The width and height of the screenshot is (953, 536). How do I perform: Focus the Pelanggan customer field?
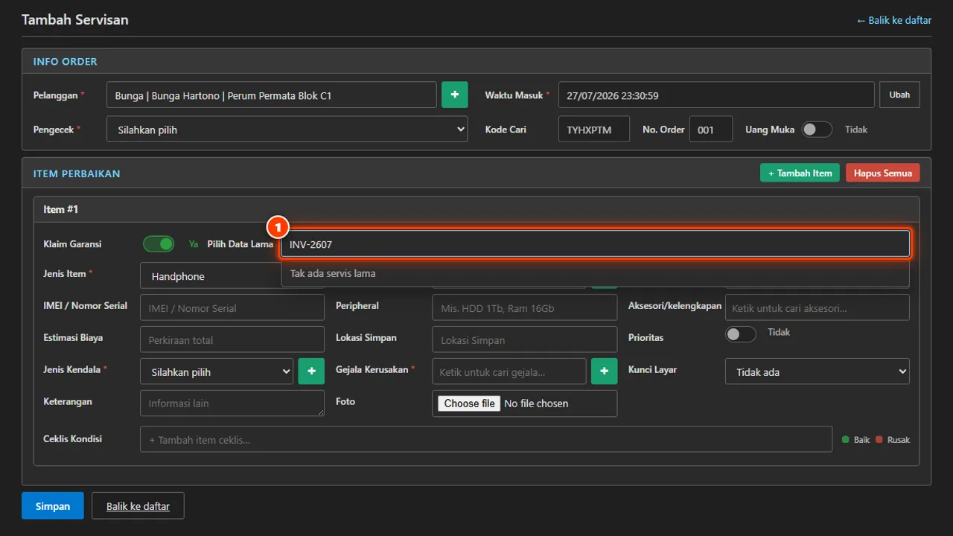coord(272,95)
